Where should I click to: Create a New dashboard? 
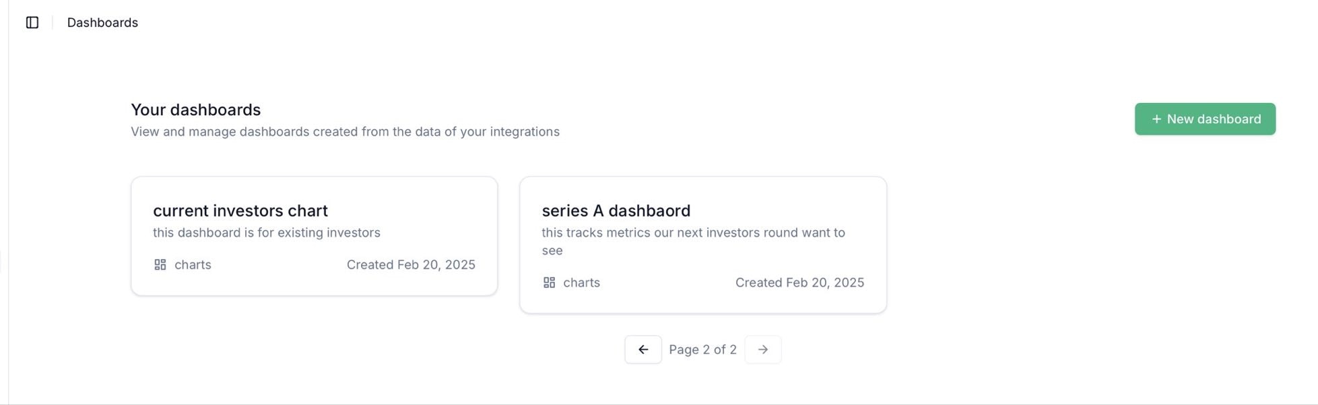pos(1205,119)
